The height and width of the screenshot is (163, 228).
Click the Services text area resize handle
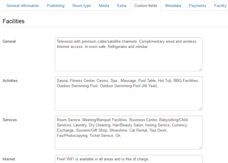click(x=200, y=148)
